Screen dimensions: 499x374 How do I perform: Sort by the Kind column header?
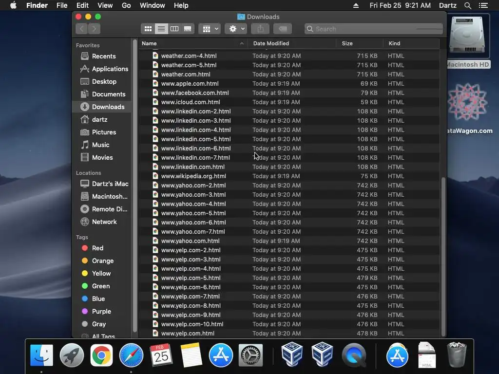(x=411, y=43)
